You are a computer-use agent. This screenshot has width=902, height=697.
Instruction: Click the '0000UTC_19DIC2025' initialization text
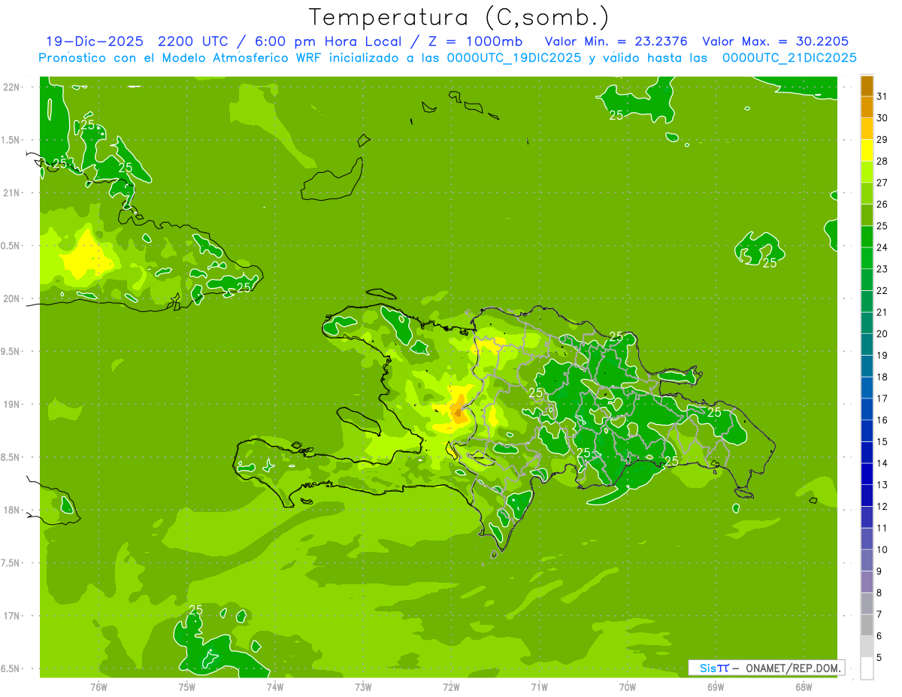[x=513, y=58]
